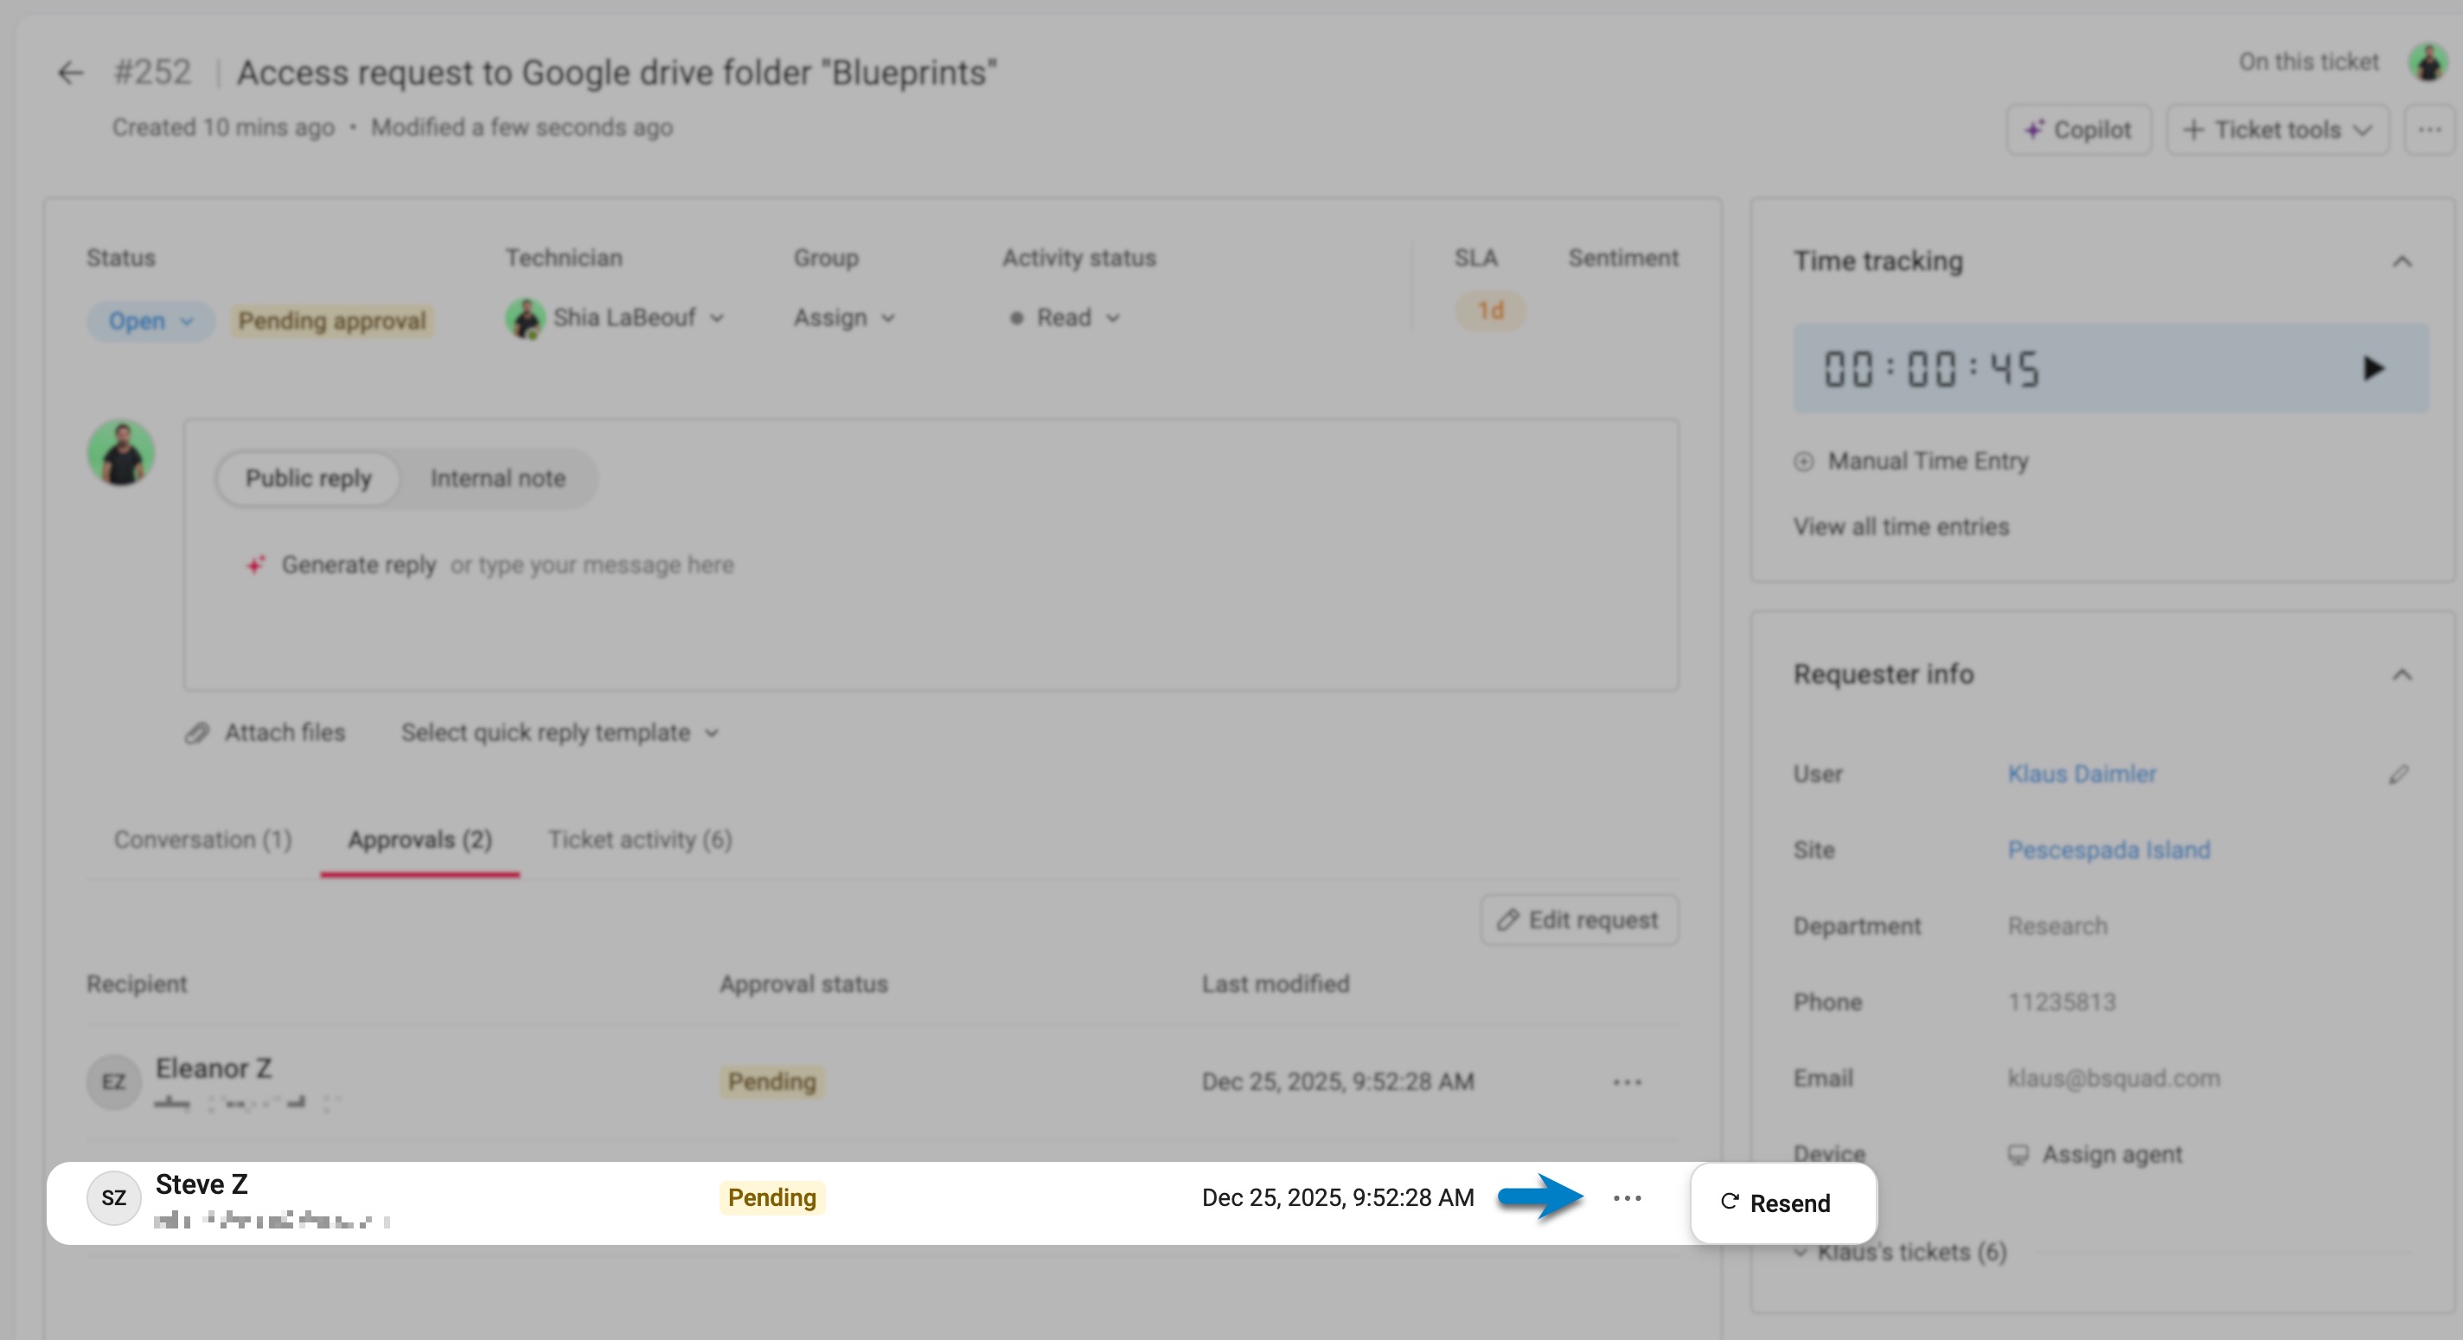Screen dimensions: 2463x1340
Task: Open the Conversation (1) tab
Action: coord(202,840)
